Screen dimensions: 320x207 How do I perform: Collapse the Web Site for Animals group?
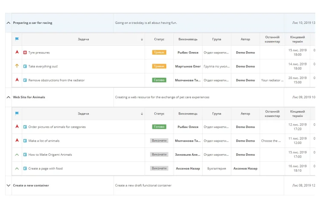tap(8, 97)
